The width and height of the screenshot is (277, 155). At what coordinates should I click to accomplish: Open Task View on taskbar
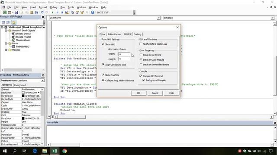tap(24, 151)
